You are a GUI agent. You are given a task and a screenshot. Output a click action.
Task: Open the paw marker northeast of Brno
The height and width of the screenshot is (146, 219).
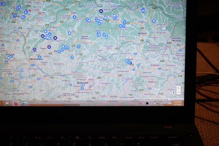[26, 12]
